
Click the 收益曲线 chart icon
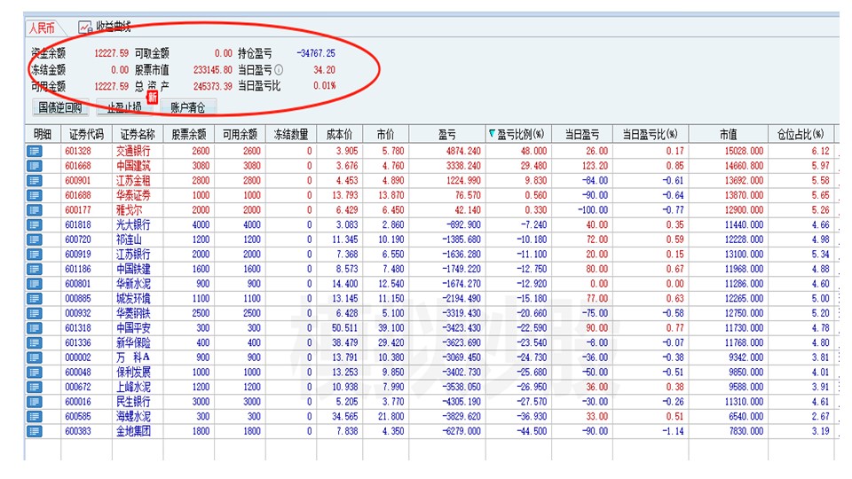(x=85, y=27)
